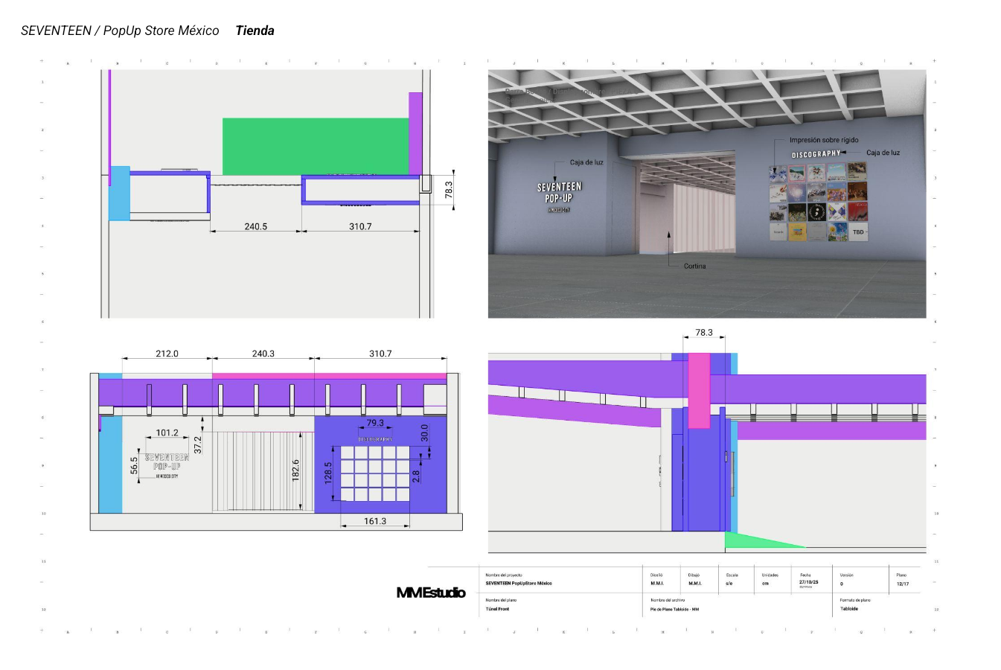This screenshot has width=1001, height=670.
Task: Click the "Impresión sobre rígido" annotation
Action: coord(824,140)
